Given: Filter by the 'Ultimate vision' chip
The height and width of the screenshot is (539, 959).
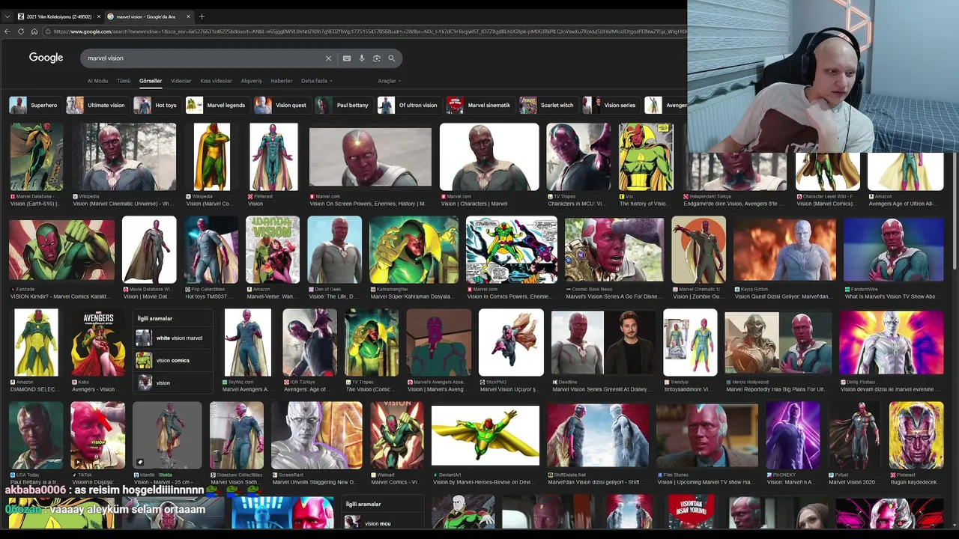Looking at the screenshot, I should coord(97,105).
